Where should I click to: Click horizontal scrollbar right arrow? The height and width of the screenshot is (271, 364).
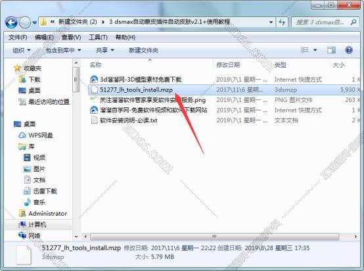[356, 237]
